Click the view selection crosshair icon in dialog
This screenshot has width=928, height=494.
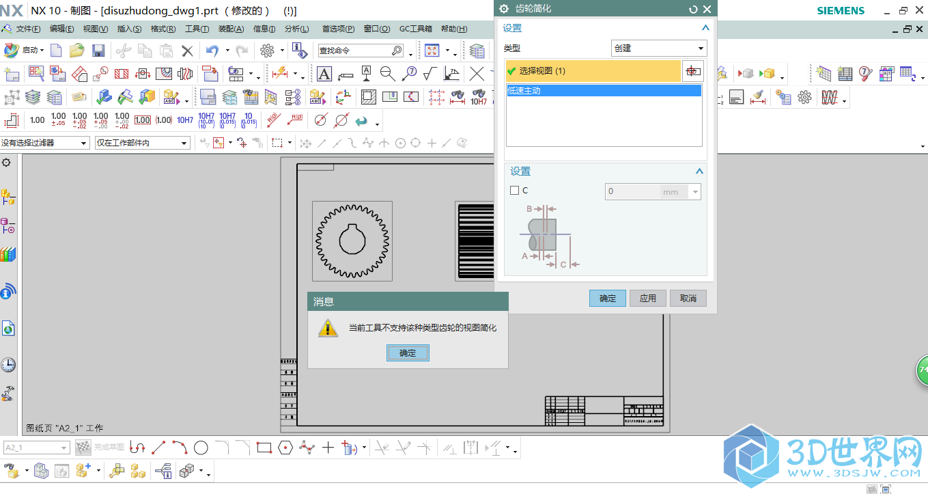coord(693,71)
